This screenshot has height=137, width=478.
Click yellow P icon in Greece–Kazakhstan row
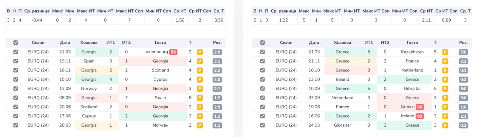tap(445, 52)
